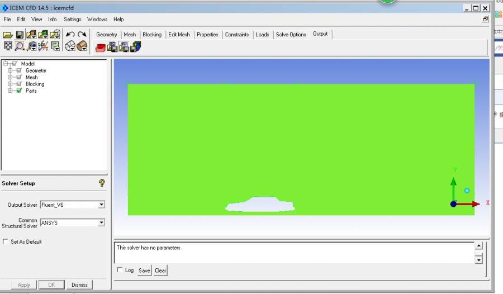This screenshot has width=503, height=294.
Task: Toggle the green Parts checkbox in tree
Action: 19,91
